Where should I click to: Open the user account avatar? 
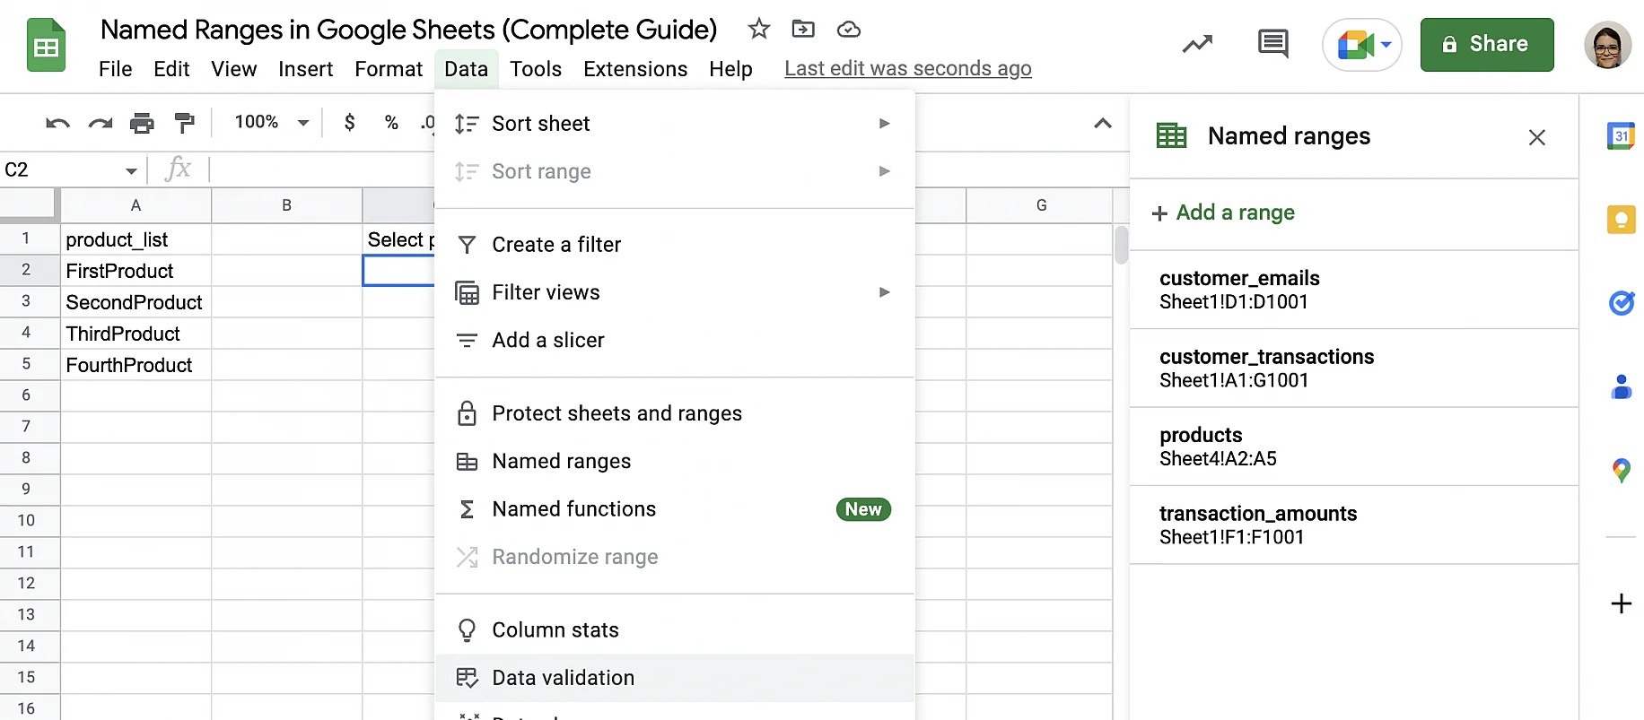click(x=1607, y=45)
